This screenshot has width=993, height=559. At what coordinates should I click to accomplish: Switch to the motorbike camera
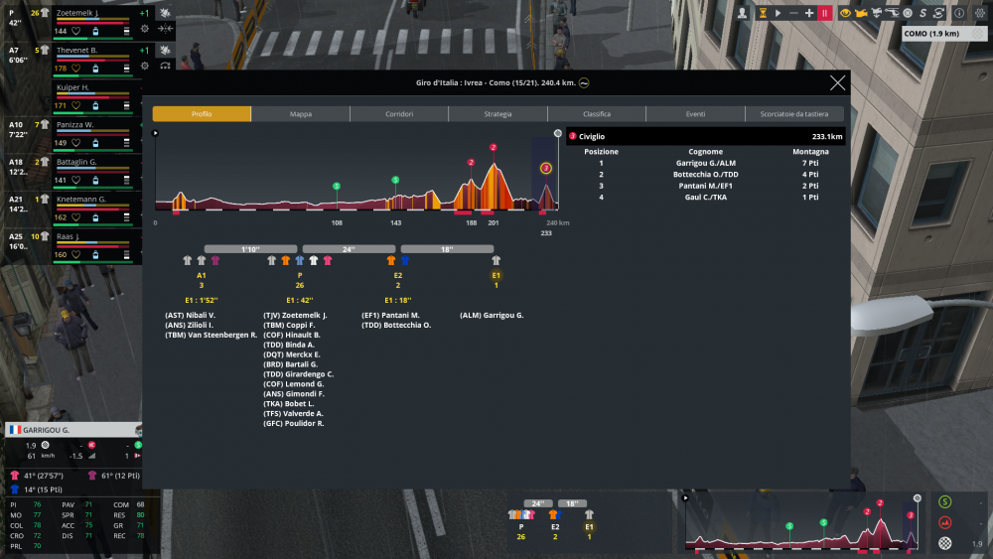[877, 13]
